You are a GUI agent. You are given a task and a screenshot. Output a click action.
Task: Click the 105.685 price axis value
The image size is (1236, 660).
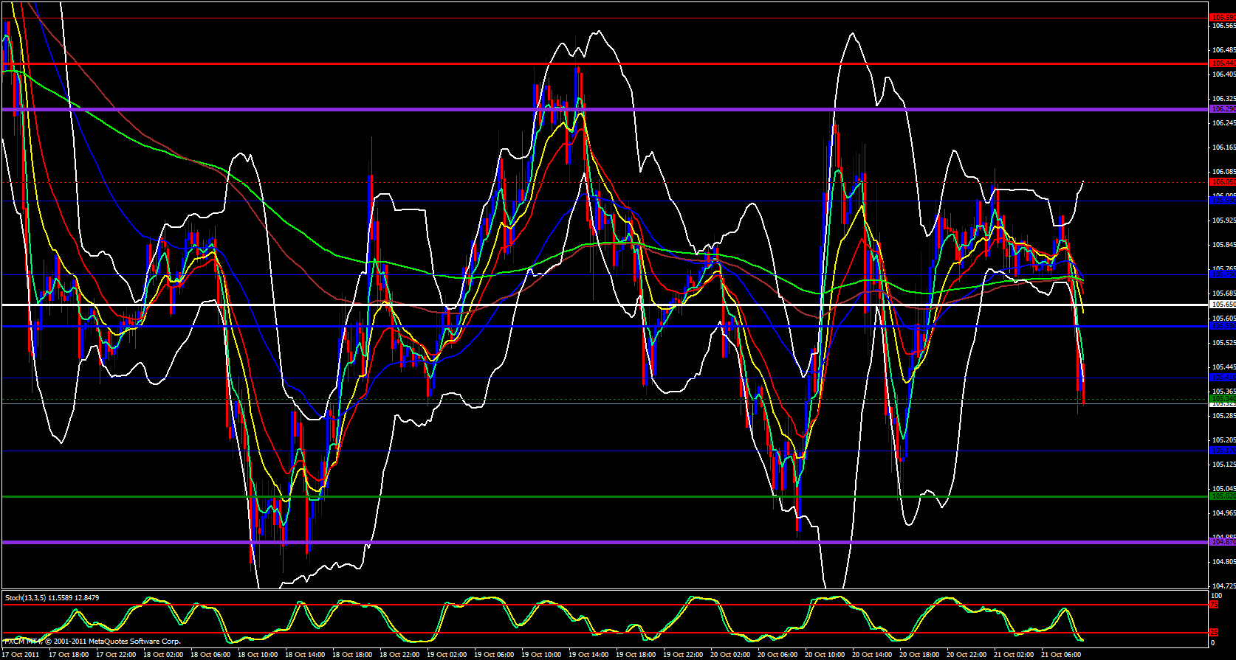(1223, 293)
